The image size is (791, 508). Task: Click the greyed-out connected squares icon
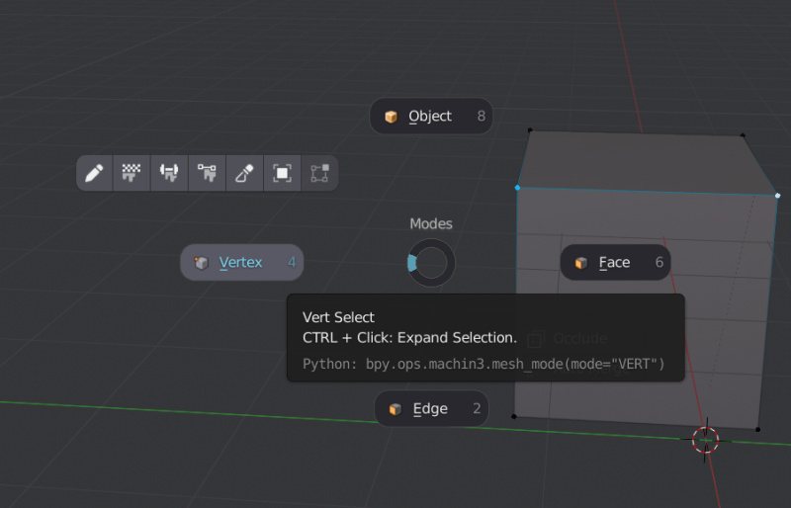tap(319, 173)
